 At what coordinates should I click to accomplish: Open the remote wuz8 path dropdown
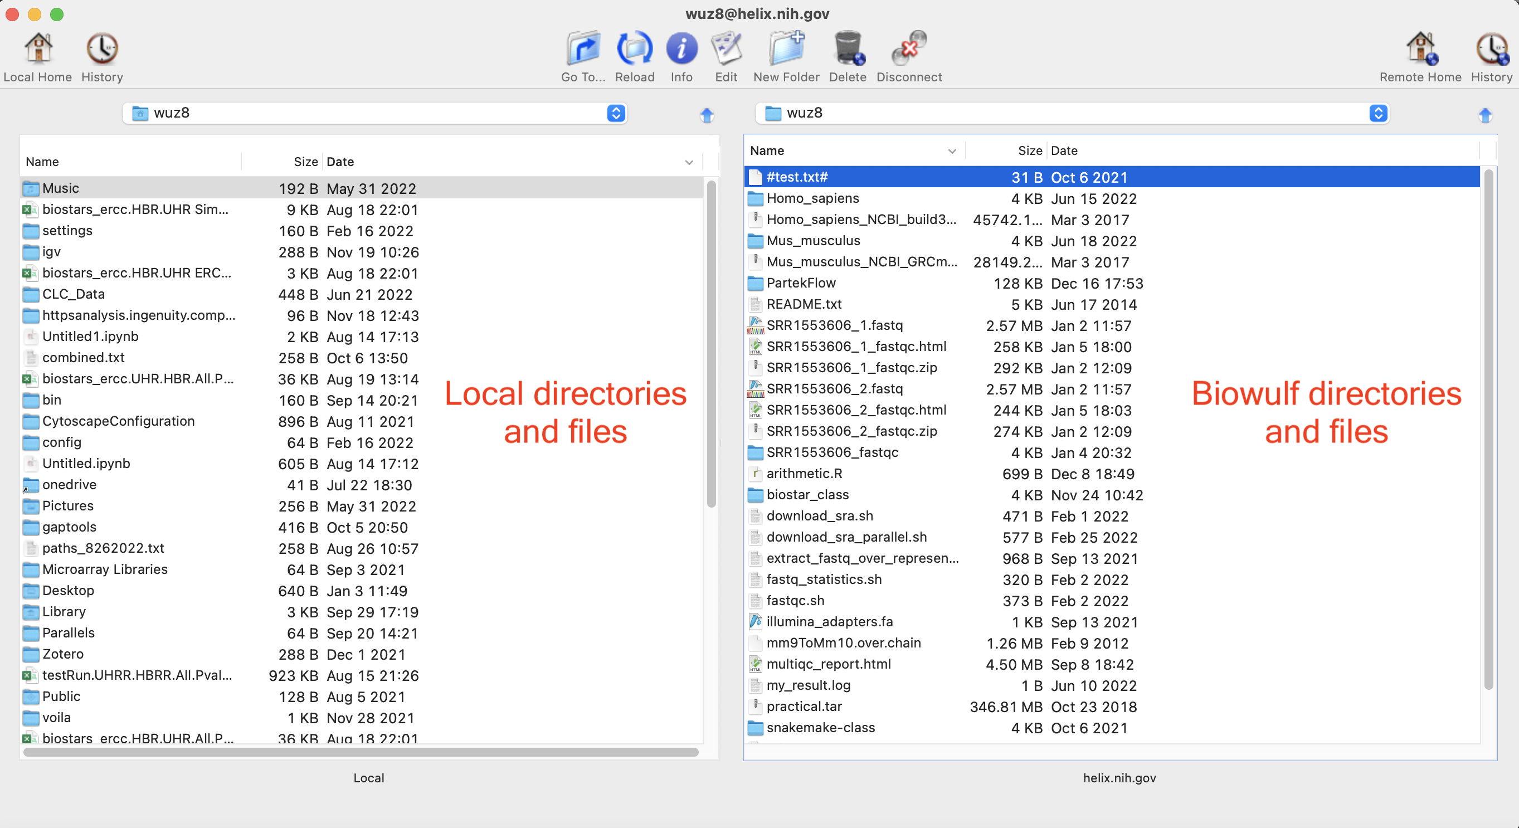[x=1377, y=113]
